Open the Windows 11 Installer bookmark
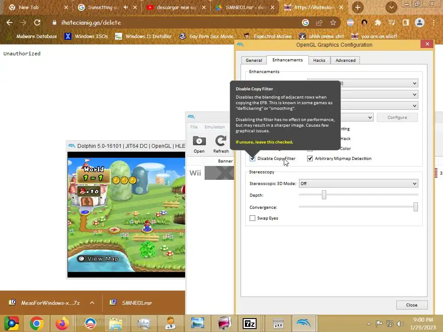Image resolution: width=443 pixels, height=332 pixels. point(144,36)
